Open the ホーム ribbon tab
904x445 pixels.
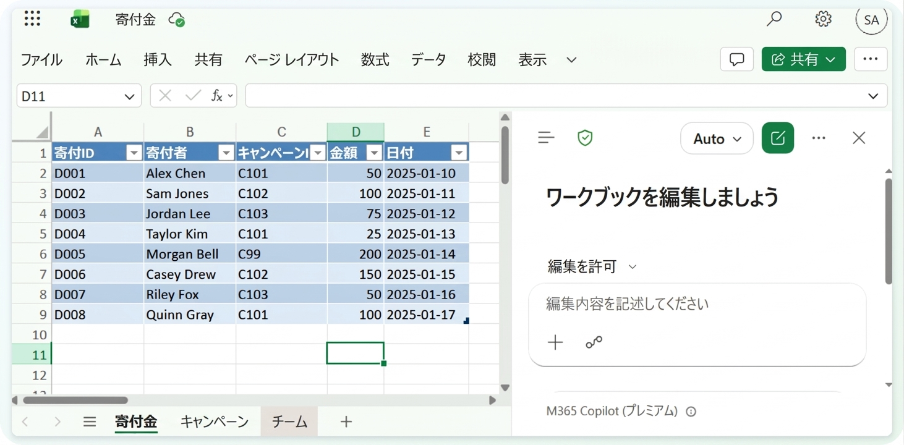(x=103, y=60)
